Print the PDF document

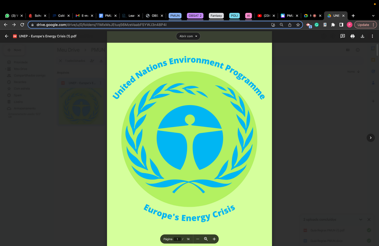(x=353, y=36)
